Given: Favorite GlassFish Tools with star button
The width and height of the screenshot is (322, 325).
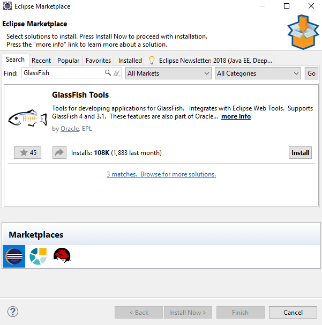Looking at the screenshot, I should (27, 152).
